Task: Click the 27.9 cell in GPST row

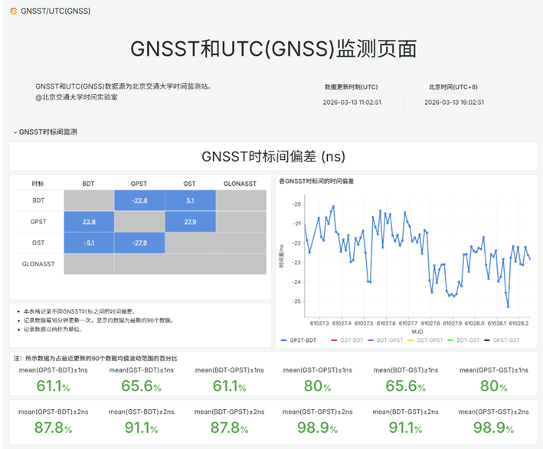Action: pyautogui.click(x=190, y=222)
